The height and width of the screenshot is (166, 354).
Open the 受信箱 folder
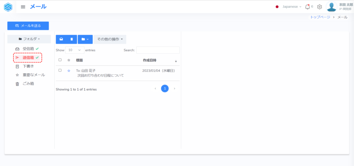(x=28, y=49)
